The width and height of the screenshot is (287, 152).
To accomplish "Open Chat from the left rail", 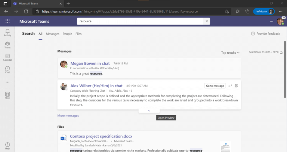I will [7, 70].
